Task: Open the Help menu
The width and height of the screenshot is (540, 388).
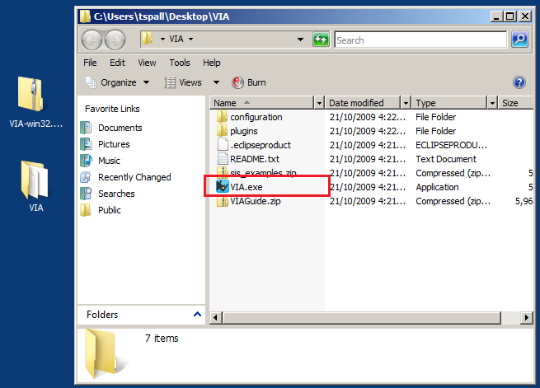Action: click(x=211, y=63)
